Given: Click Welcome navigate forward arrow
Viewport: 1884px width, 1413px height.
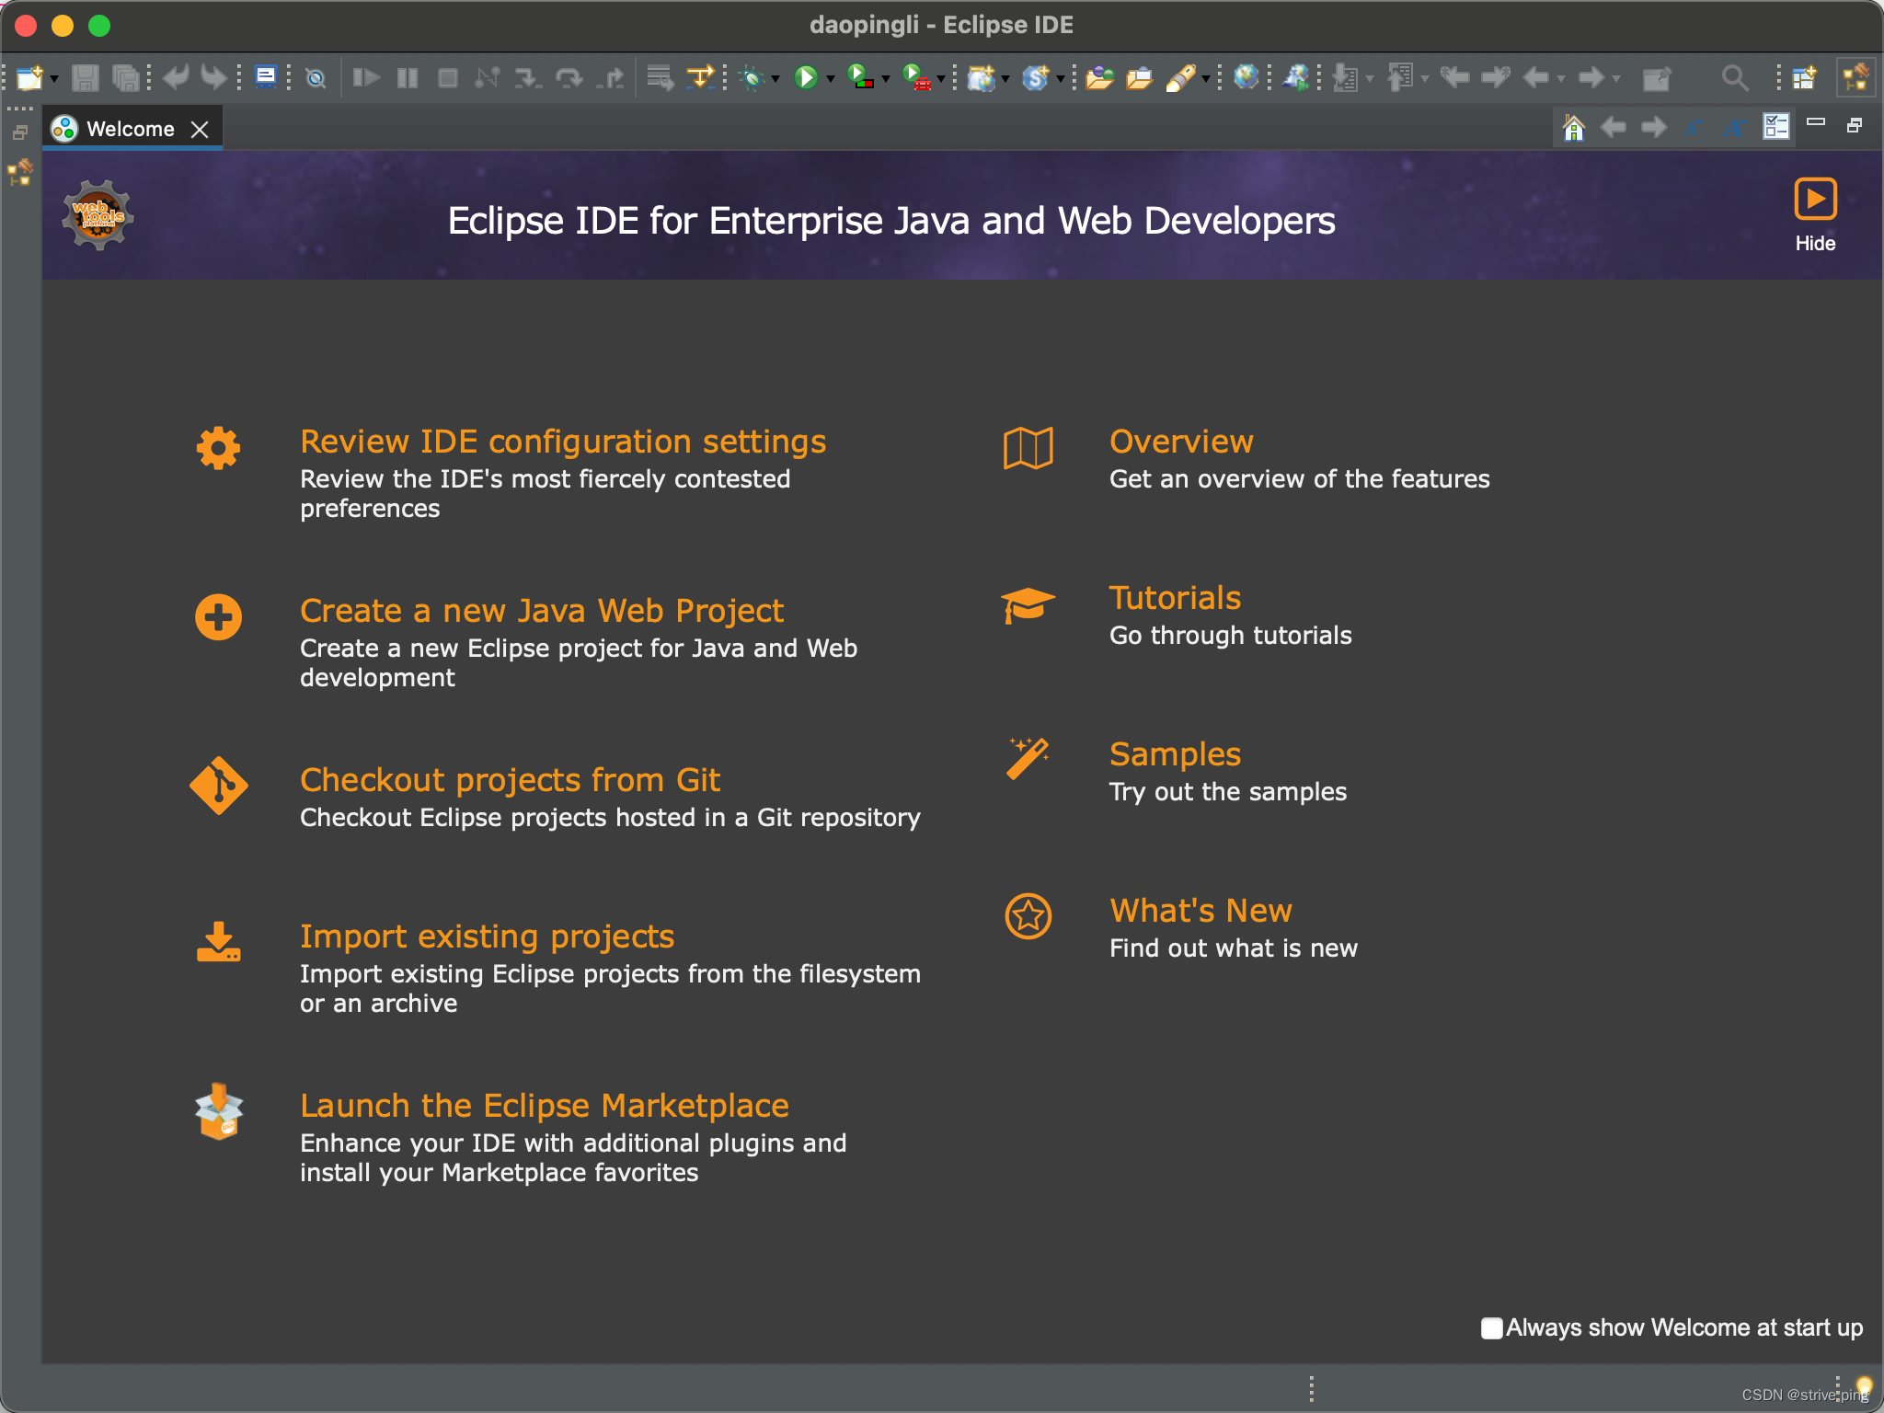Looking at the screenshot, I should pos(1653,127).
